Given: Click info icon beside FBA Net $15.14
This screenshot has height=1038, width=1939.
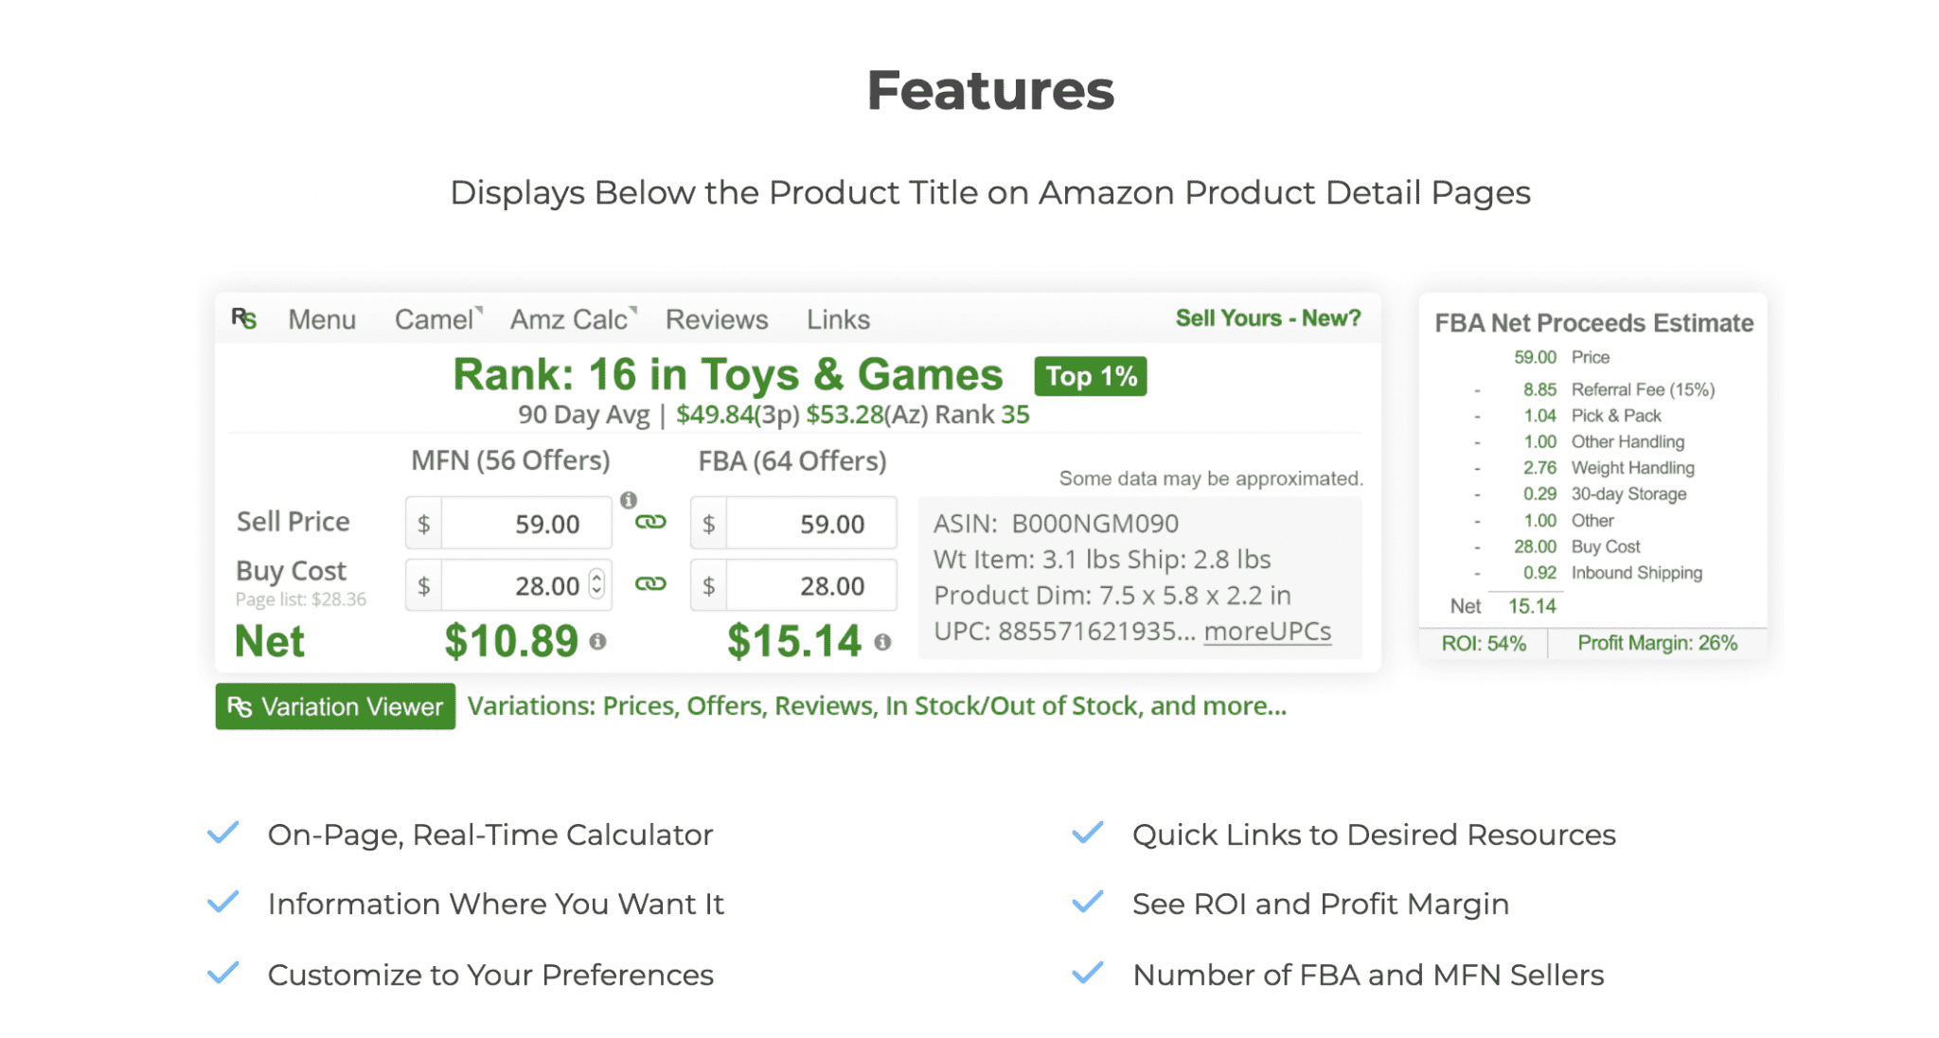Looking at the screenshot, I should click(882, 642).
